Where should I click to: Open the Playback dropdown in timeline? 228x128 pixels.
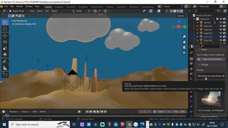(x=15, y=112)
